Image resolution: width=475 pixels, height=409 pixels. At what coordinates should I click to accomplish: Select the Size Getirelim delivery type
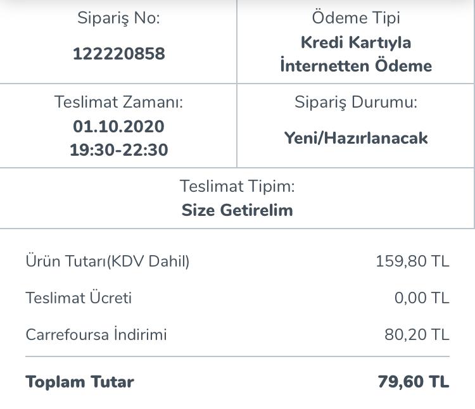point(237,210)
